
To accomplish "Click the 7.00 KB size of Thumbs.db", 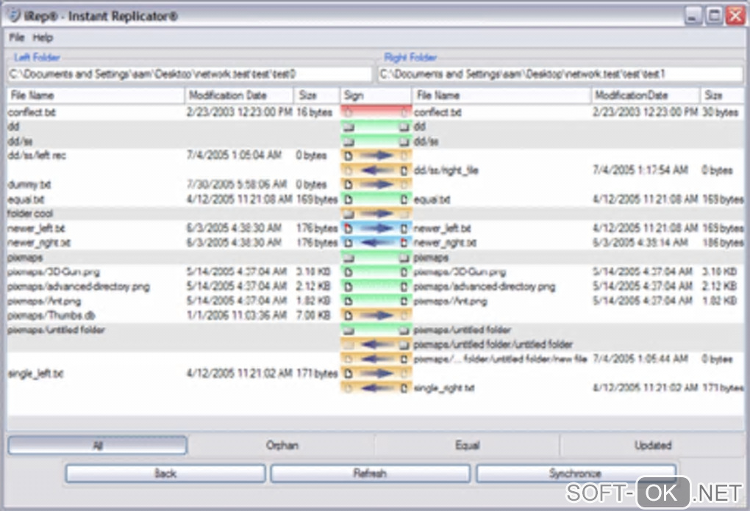I will pyautogui.click(x=313, y=316).
